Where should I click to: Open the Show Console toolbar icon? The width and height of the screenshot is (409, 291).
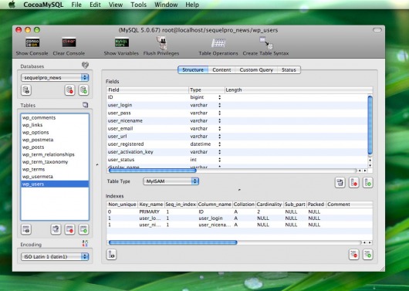(x=32, y=42)
